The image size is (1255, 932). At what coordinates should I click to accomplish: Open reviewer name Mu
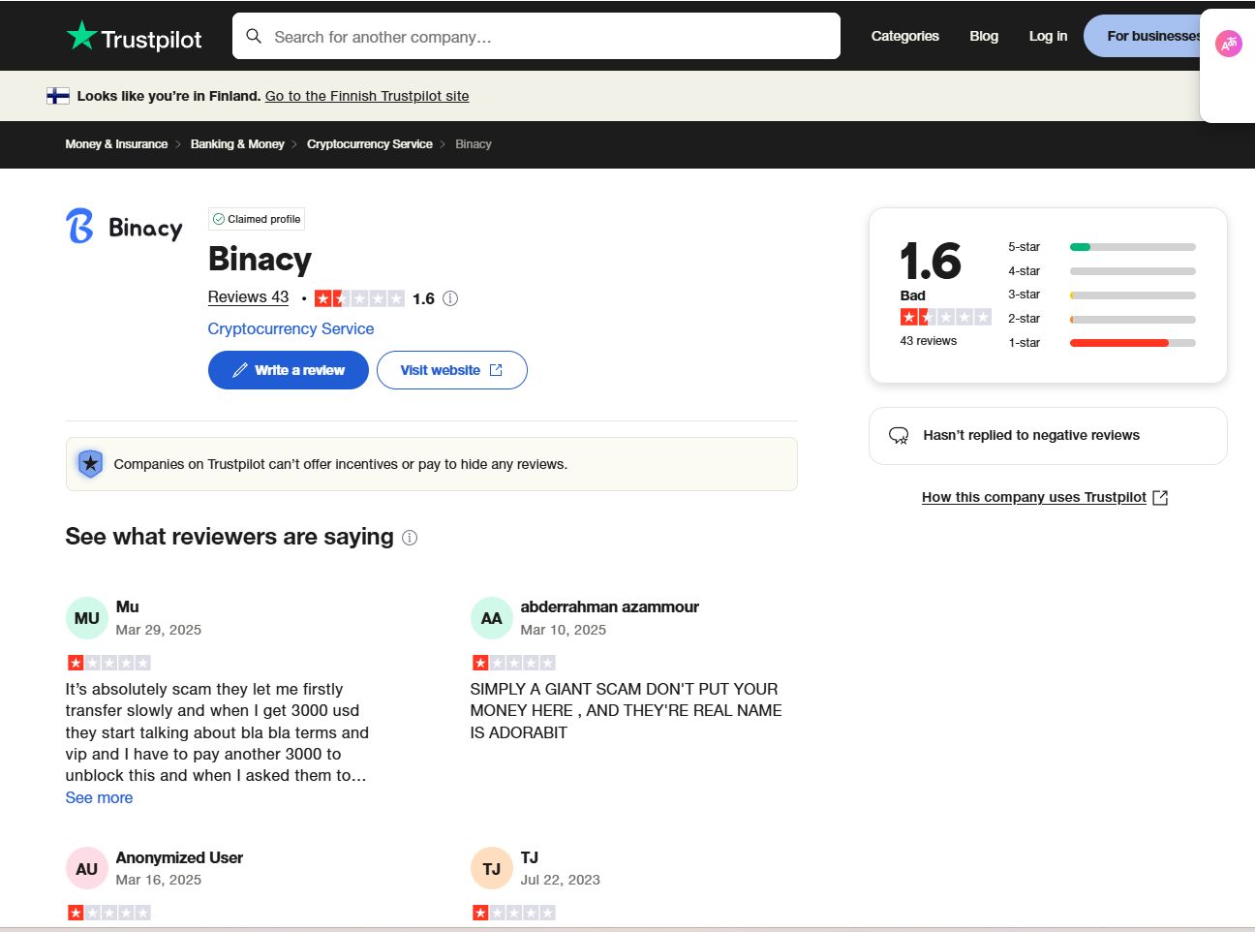click(x=127, y=606)
